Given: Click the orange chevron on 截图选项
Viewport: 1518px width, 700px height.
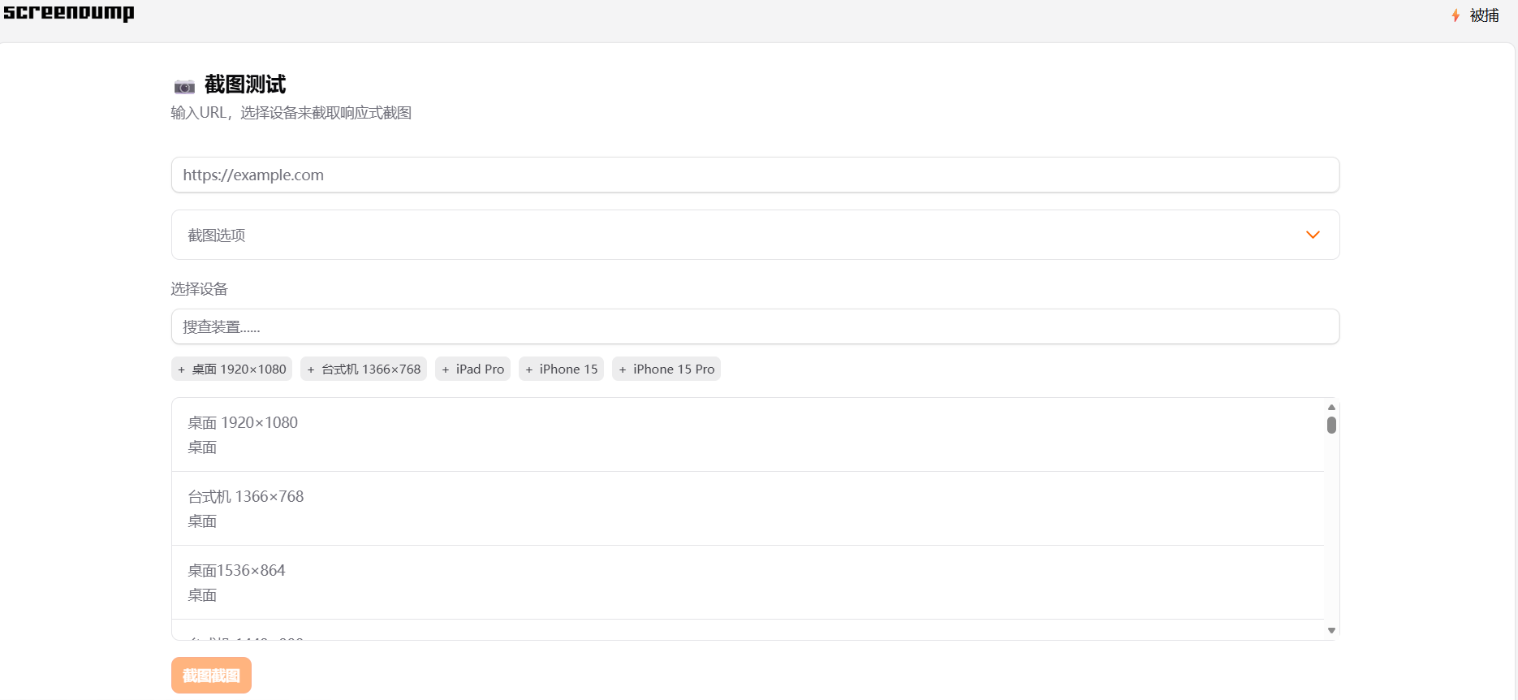Looking at the screenshot, I should [1313, 235].
